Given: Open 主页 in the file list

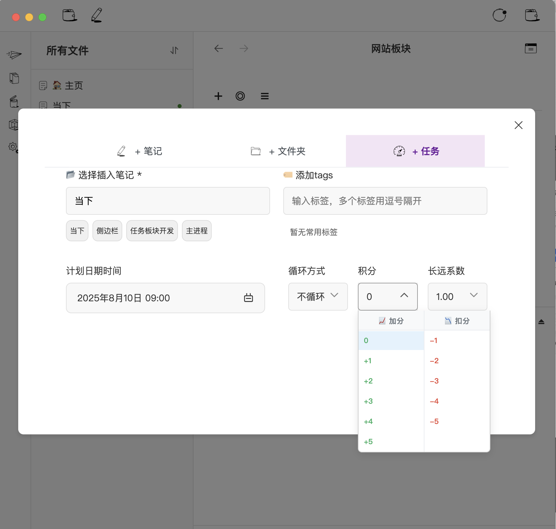Looking at the screenshot, I should click(74, 86).
